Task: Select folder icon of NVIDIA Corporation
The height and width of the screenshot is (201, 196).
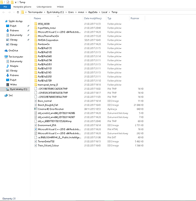Action: pos(36,40)
